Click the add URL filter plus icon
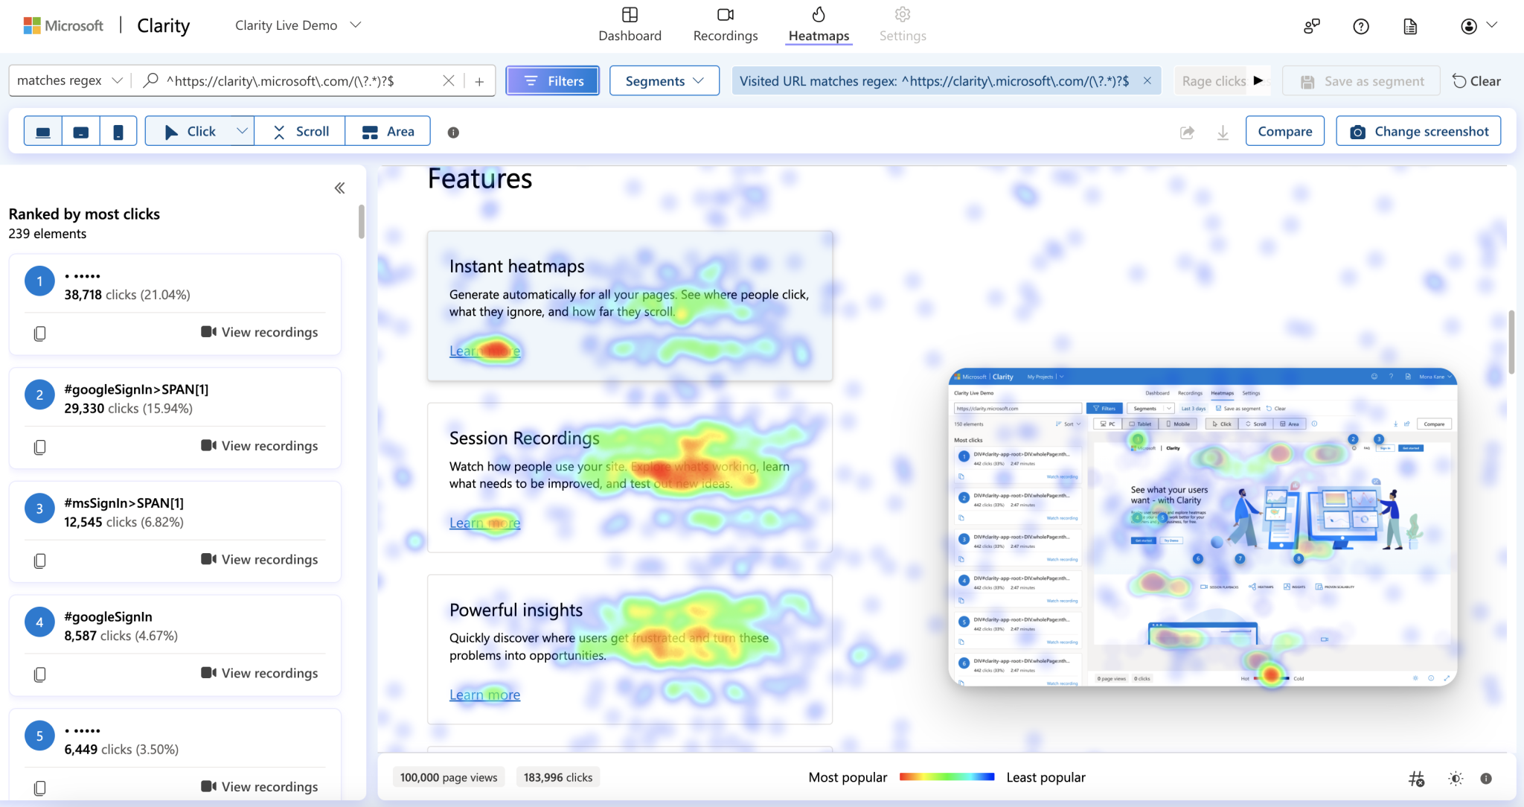Viewport: 1524px width, 807px height. pos(479,81)
